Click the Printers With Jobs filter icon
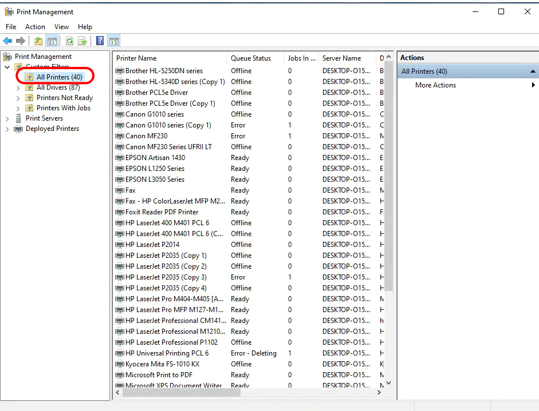Viewport: 539px width, 411px height. [x=29, y=108]
